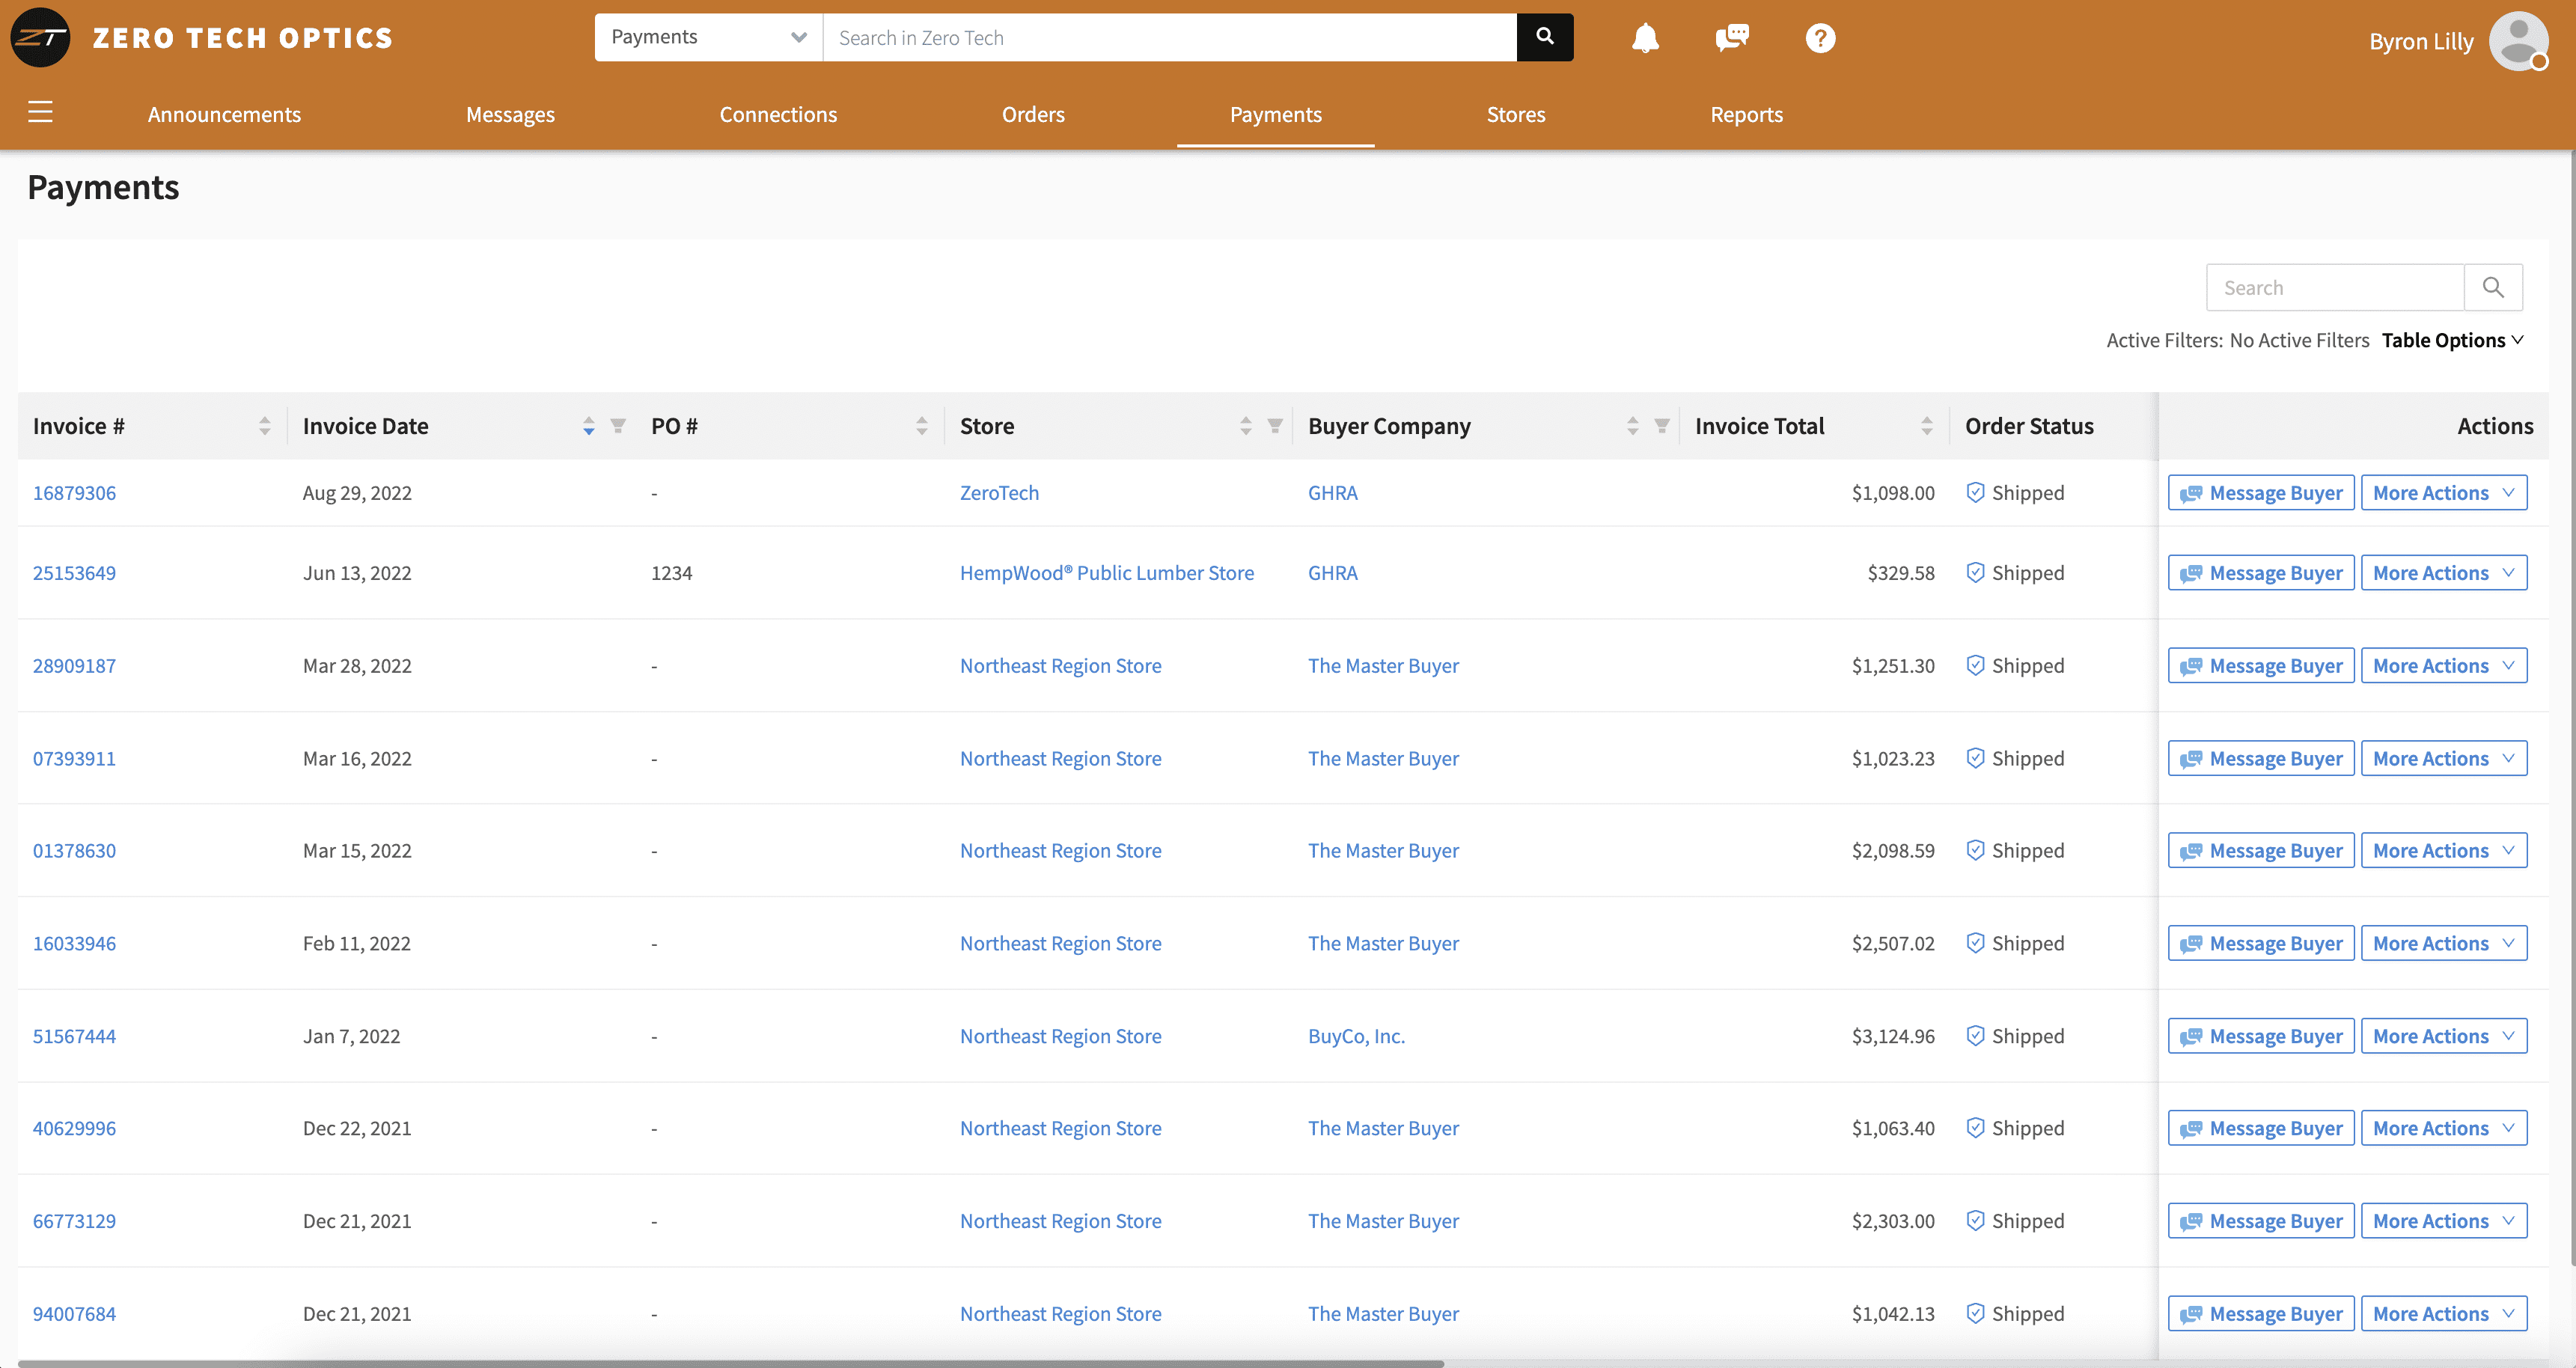Open invoice 66773129 link
This screenshot has height=1368, width=2576.
[x=74, y=1221]
